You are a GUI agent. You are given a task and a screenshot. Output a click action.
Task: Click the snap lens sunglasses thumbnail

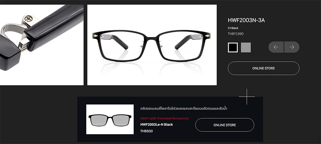(110, 119)
